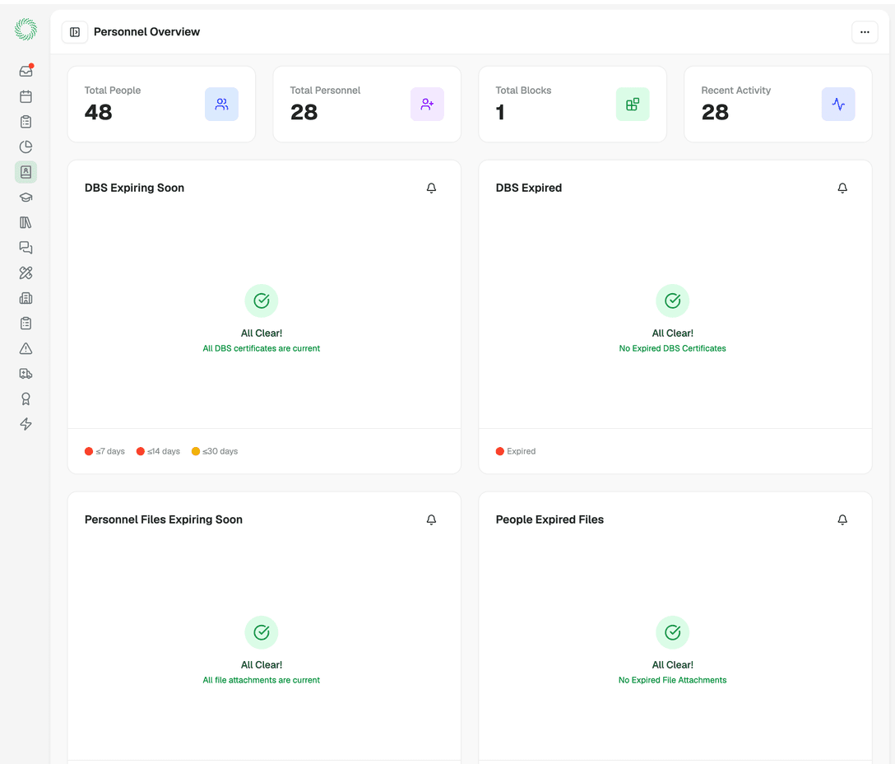Click Personnel Files Expiring Soon bell icon

(x=432, y=519)
